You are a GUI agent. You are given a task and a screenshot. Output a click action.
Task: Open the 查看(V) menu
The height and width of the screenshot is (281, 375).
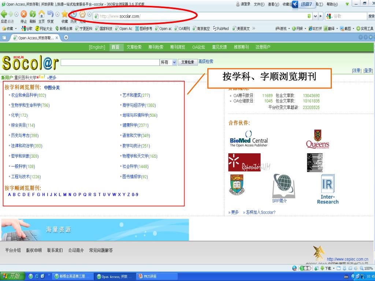point(273,4)
